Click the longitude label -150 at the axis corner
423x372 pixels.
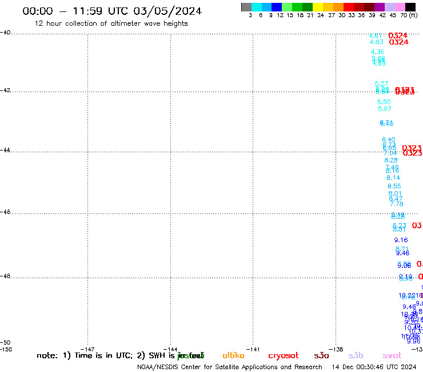point(6,350)
